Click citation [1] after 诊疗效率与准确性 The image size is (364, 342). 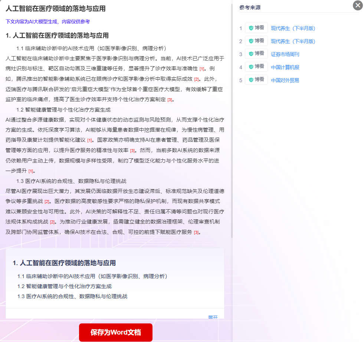click(202, 69)
